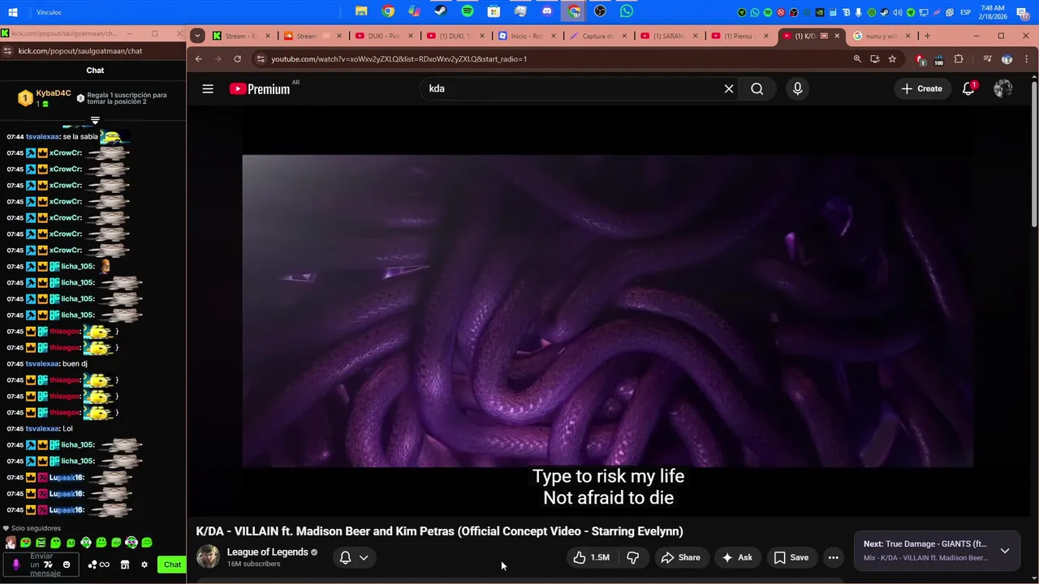This screenshot has width=1039, height=584.
Task: Submit search with the magnifier button
Action: point(757,88)
